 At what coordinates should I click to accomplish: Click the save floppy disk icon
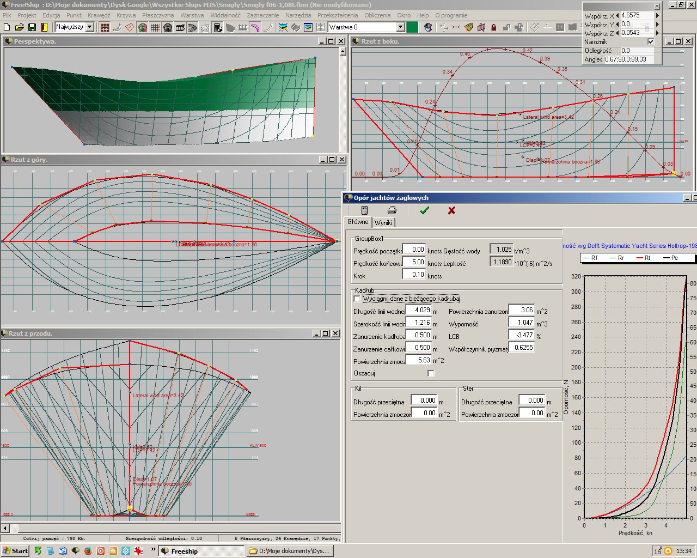tap(32, 27)
